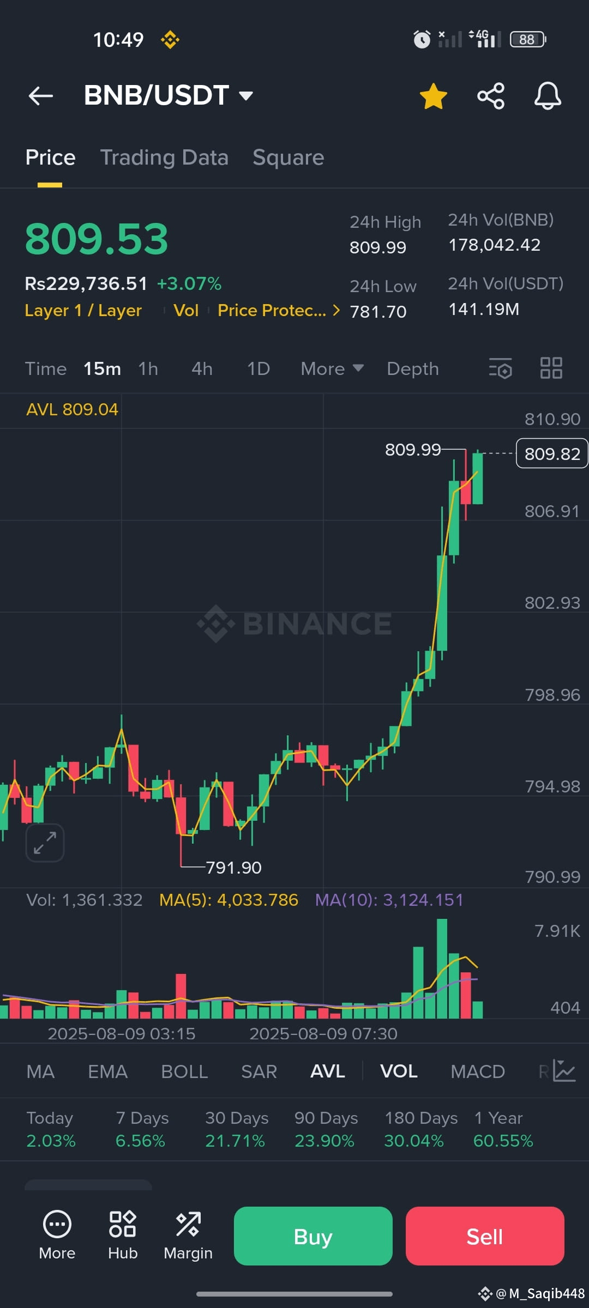
Task: Open price alert bell icon
Action: [548, 96]
